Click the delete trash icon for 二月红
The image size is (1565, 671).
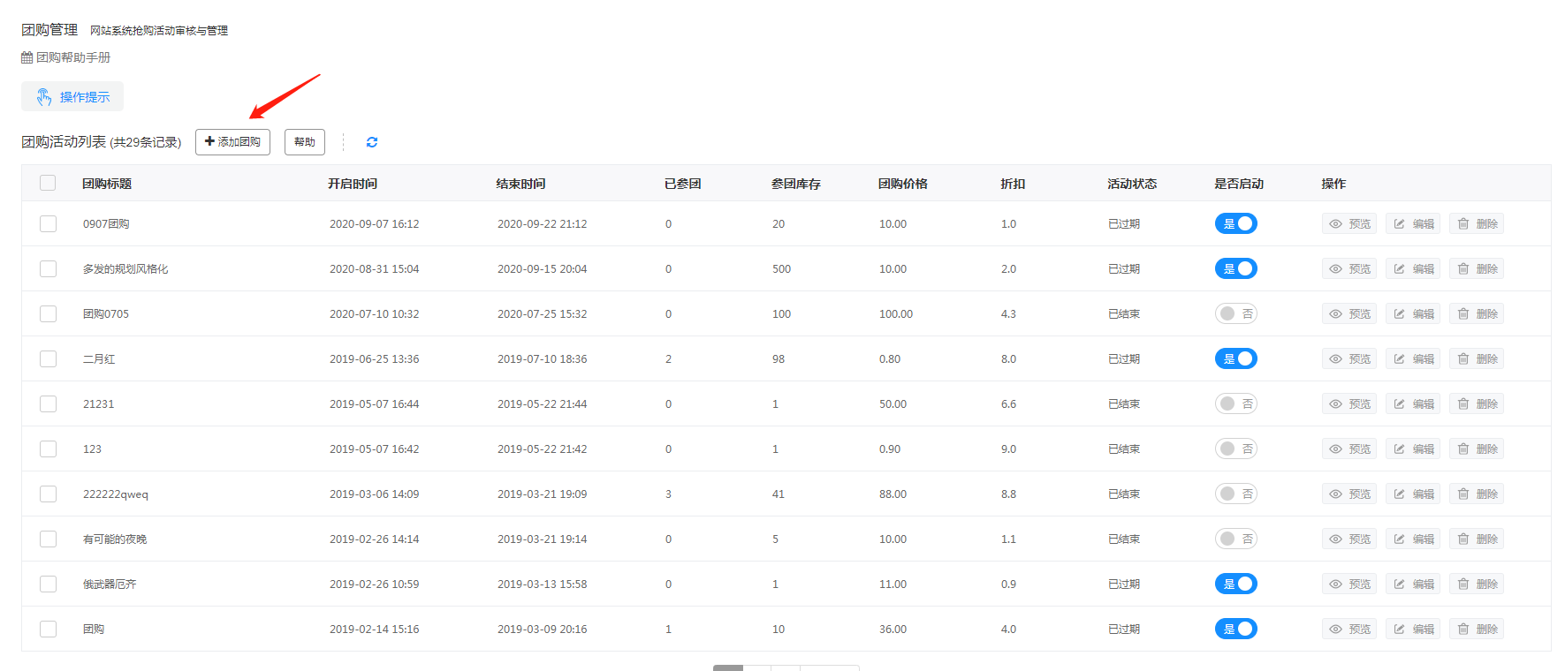(1463, 359)
